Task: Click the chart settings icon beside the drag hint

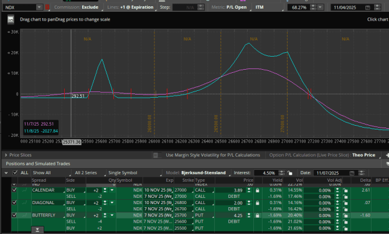Action: tap(11, 19)
